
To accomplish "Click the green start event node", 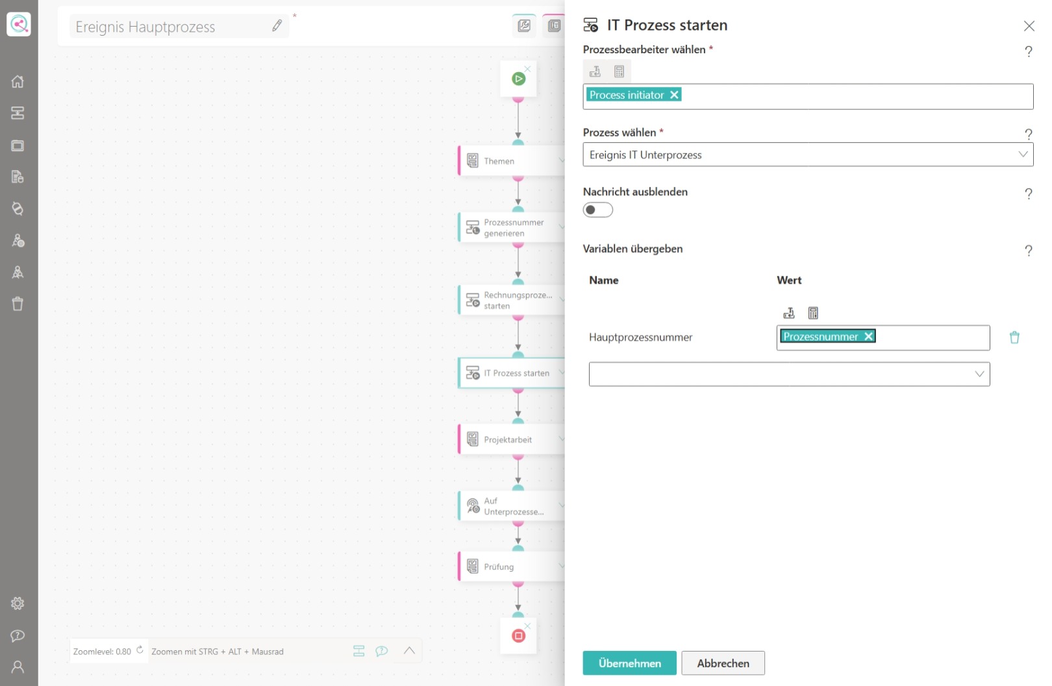I will click(x=518, y=79).
